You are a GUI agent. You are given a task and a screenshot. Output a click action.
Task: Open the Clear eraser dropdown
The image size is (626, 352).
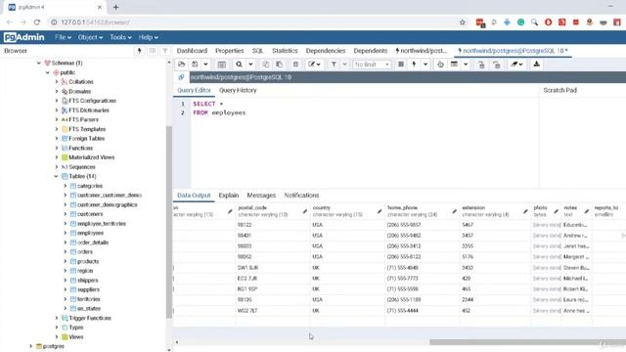(516, 65)
